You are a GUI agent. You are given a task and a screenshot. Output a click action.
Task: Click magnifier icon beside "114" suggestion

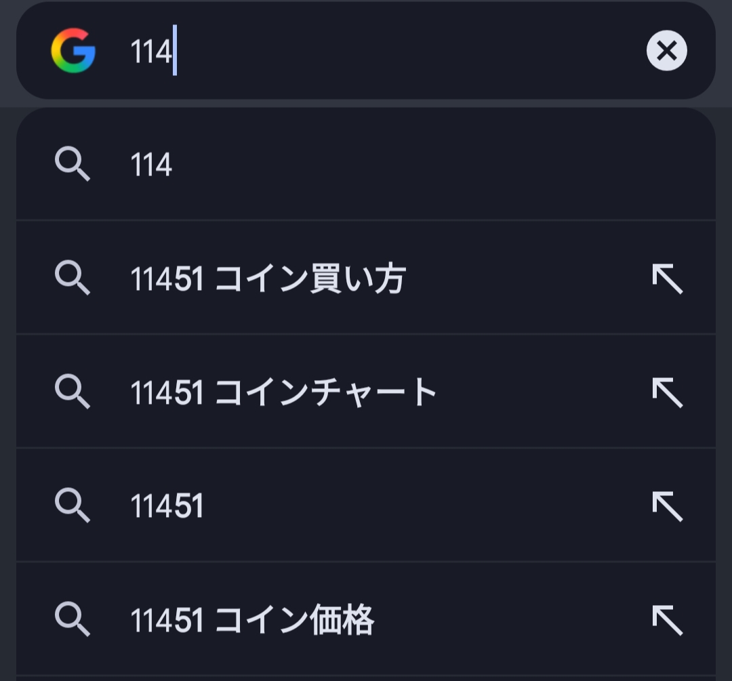[72, 165]
